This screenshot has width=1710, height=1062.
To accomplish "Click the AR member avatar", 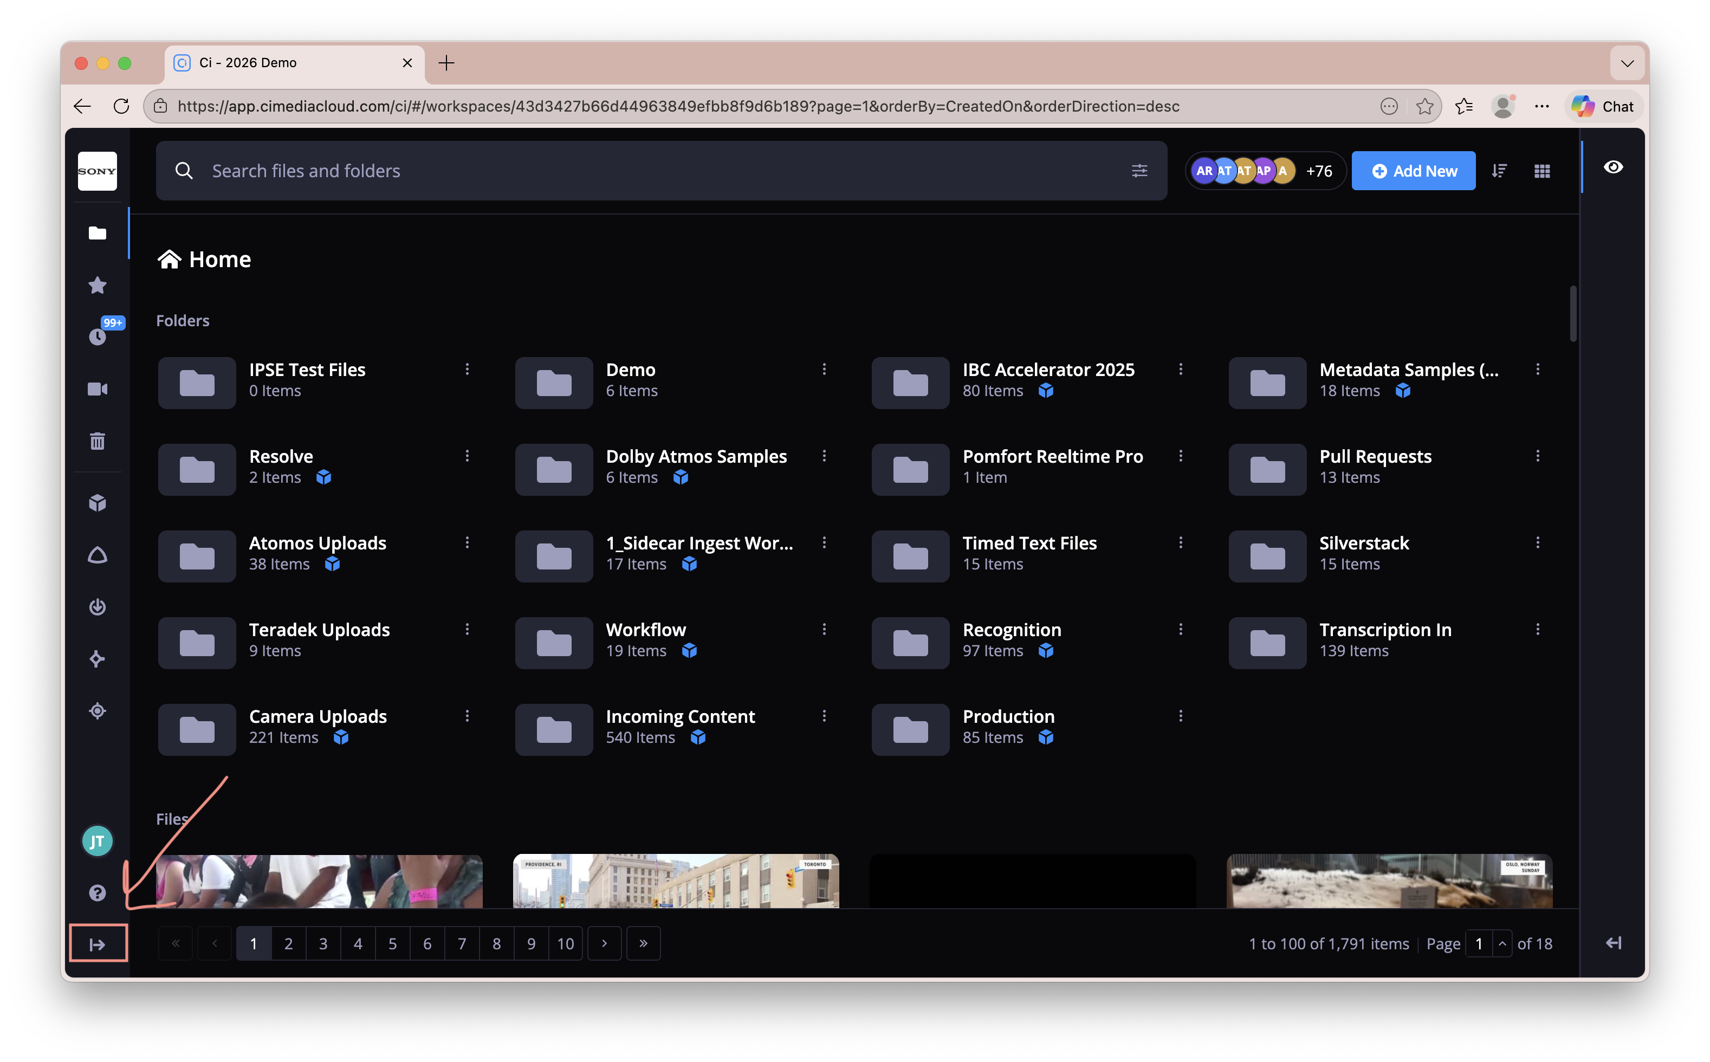I will (x=1204, y=171).
